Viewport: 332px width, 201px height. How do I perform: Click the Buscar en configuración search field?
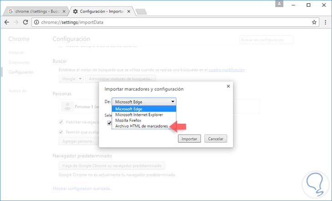tap(267, 40)
